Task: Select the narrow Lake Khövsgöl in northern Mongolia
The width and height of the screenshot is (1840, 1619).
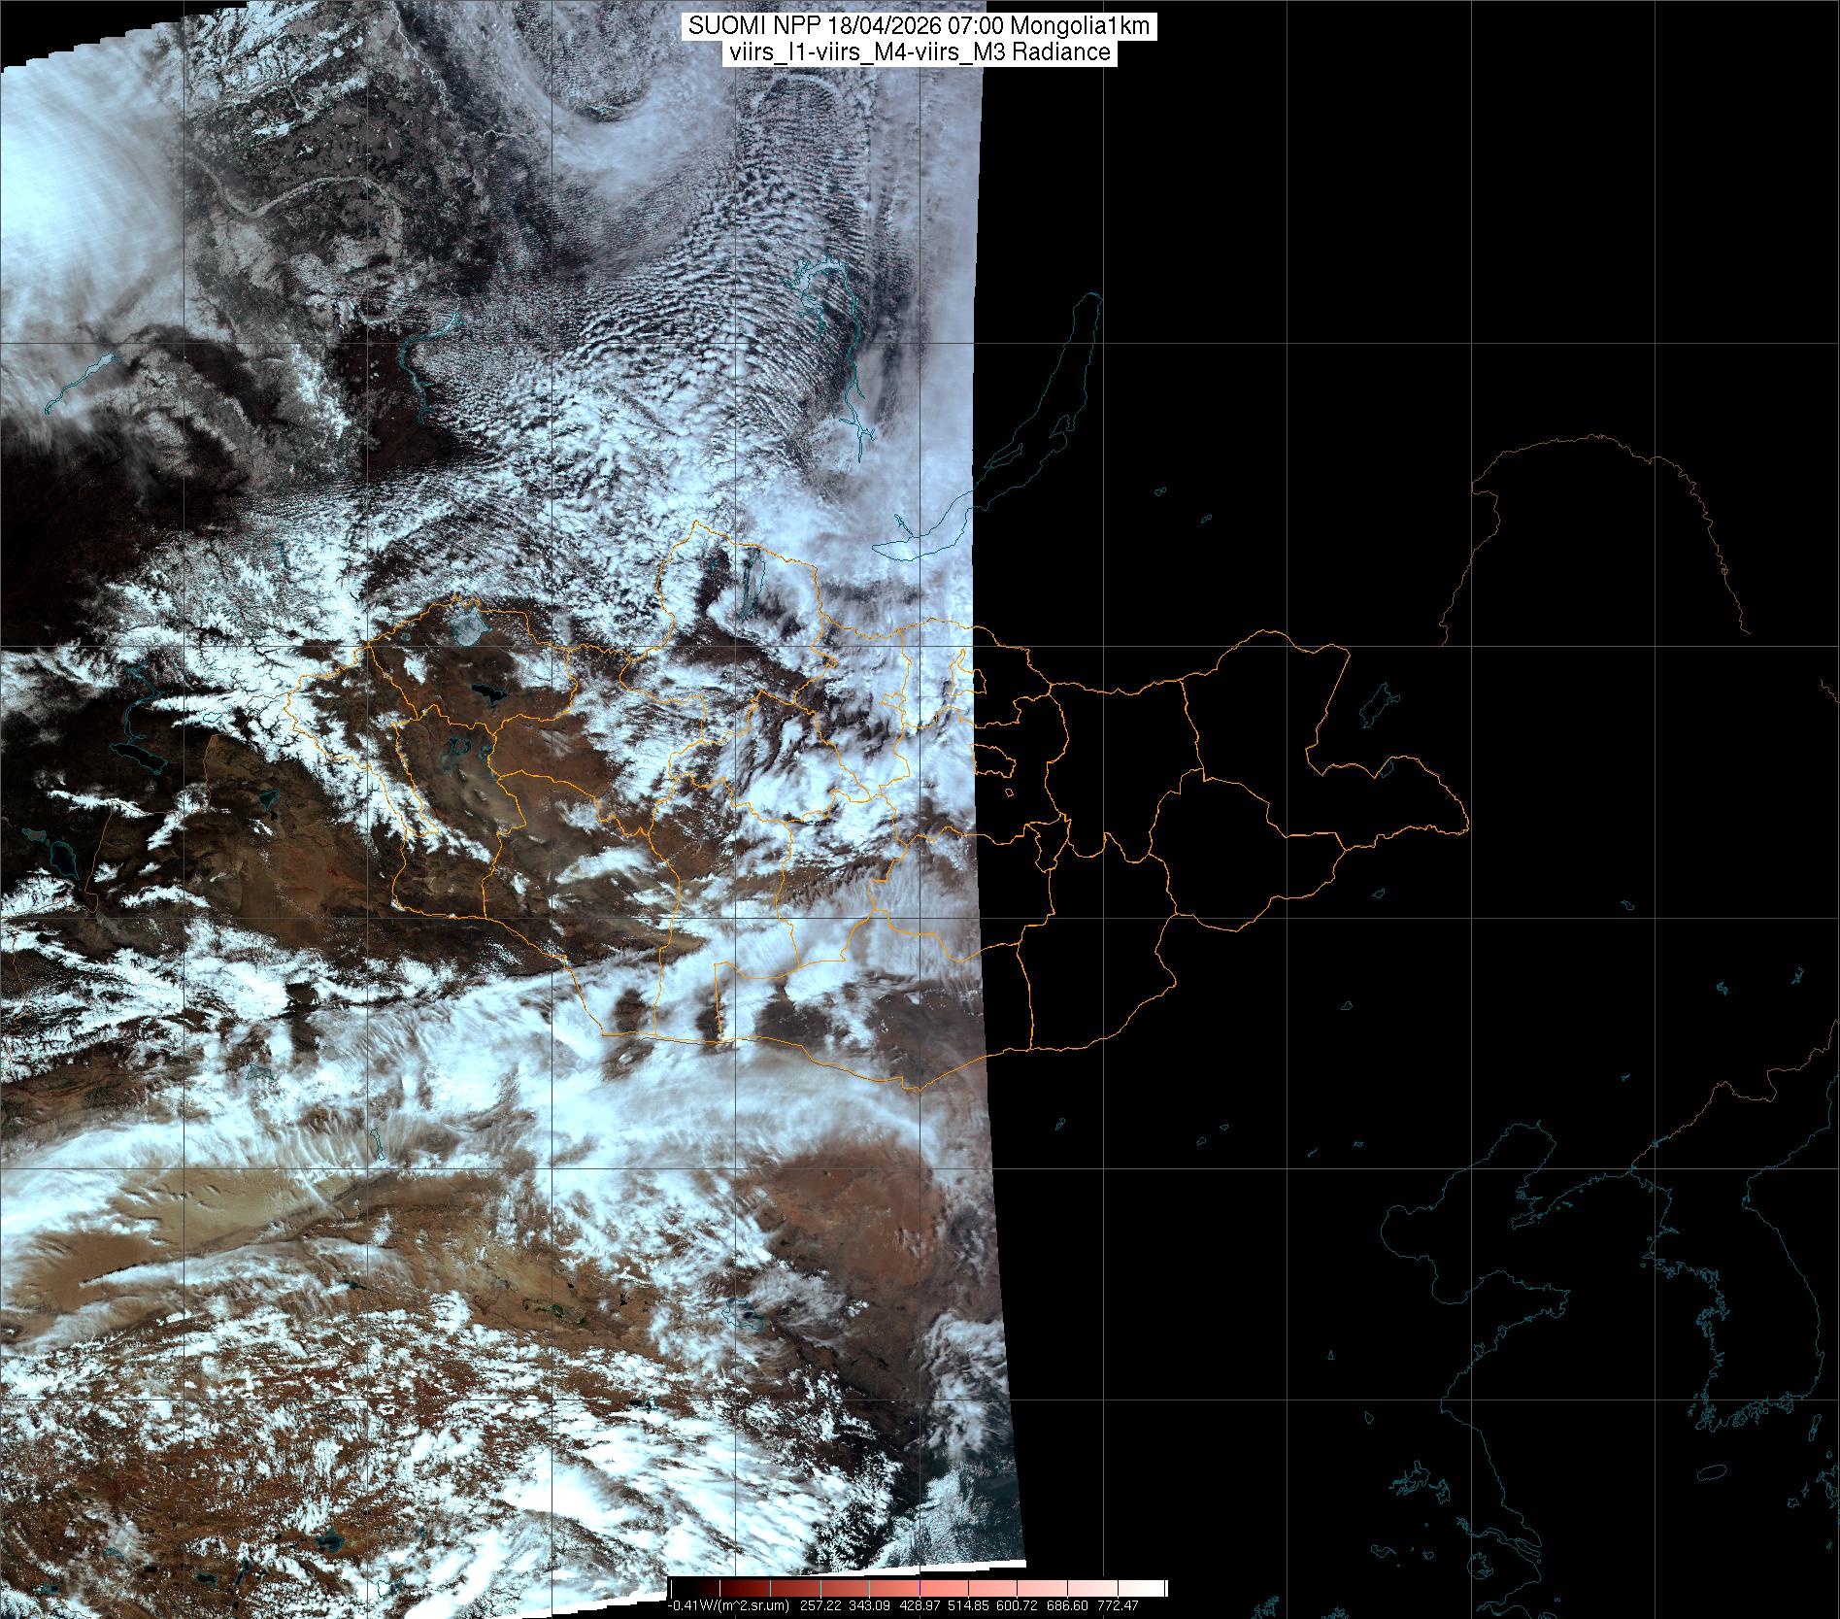Action: [x=752, y=583]
